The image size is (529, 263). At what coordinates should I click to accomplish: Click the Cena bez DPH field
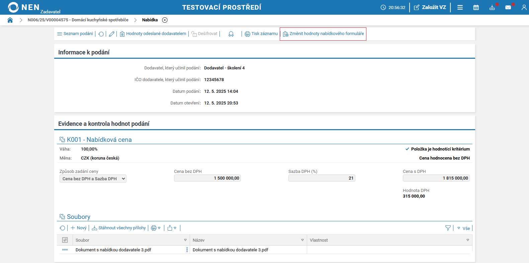207,178
